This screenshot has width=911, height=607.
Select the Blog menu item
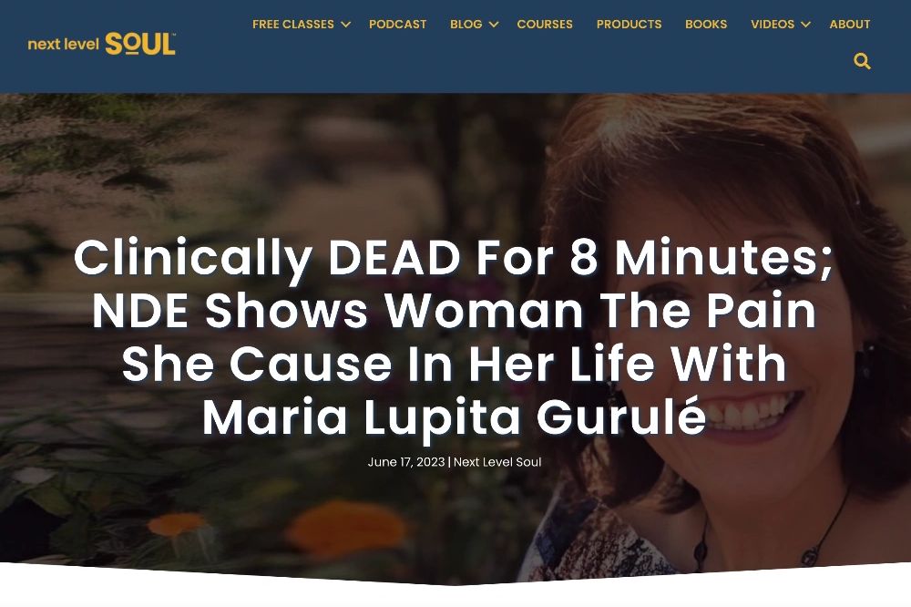[466, 25]
